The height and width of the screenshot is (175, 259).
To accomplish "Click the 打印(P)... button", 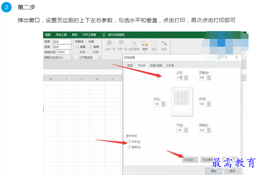I will pyautogui.click(x=190, y=160).
